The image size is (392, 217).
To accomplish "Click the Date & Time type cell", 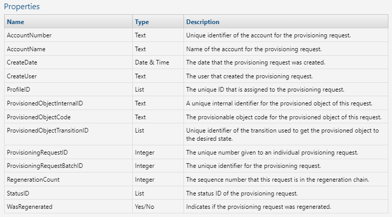I will pyautogui.click(x=152, y=62).
